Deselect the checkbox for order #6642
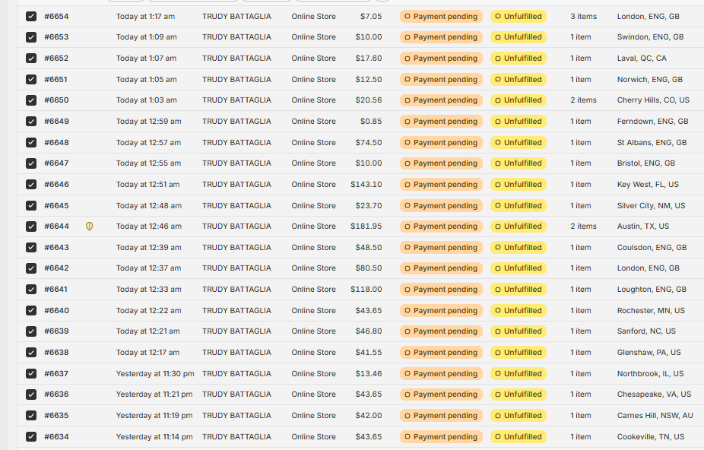 tap(31, 268)
